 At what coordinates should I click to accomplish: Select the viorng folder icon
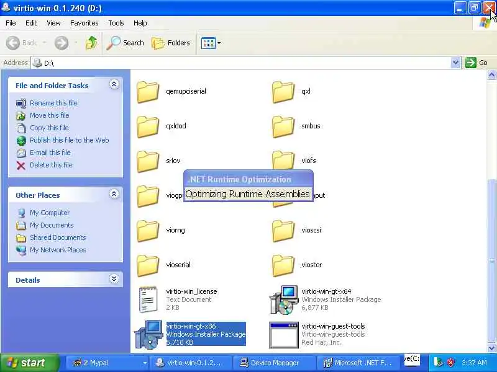(x=148, y=231)
